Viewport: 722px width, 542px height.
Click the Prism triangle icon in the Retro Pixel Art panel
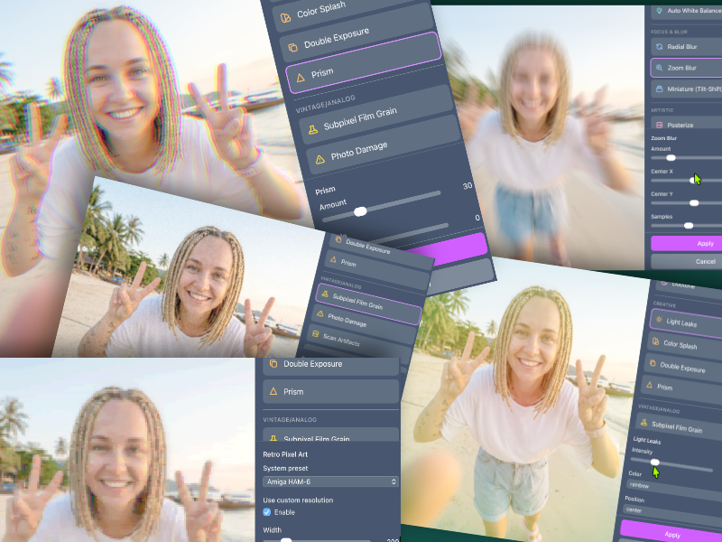[273, 391]
